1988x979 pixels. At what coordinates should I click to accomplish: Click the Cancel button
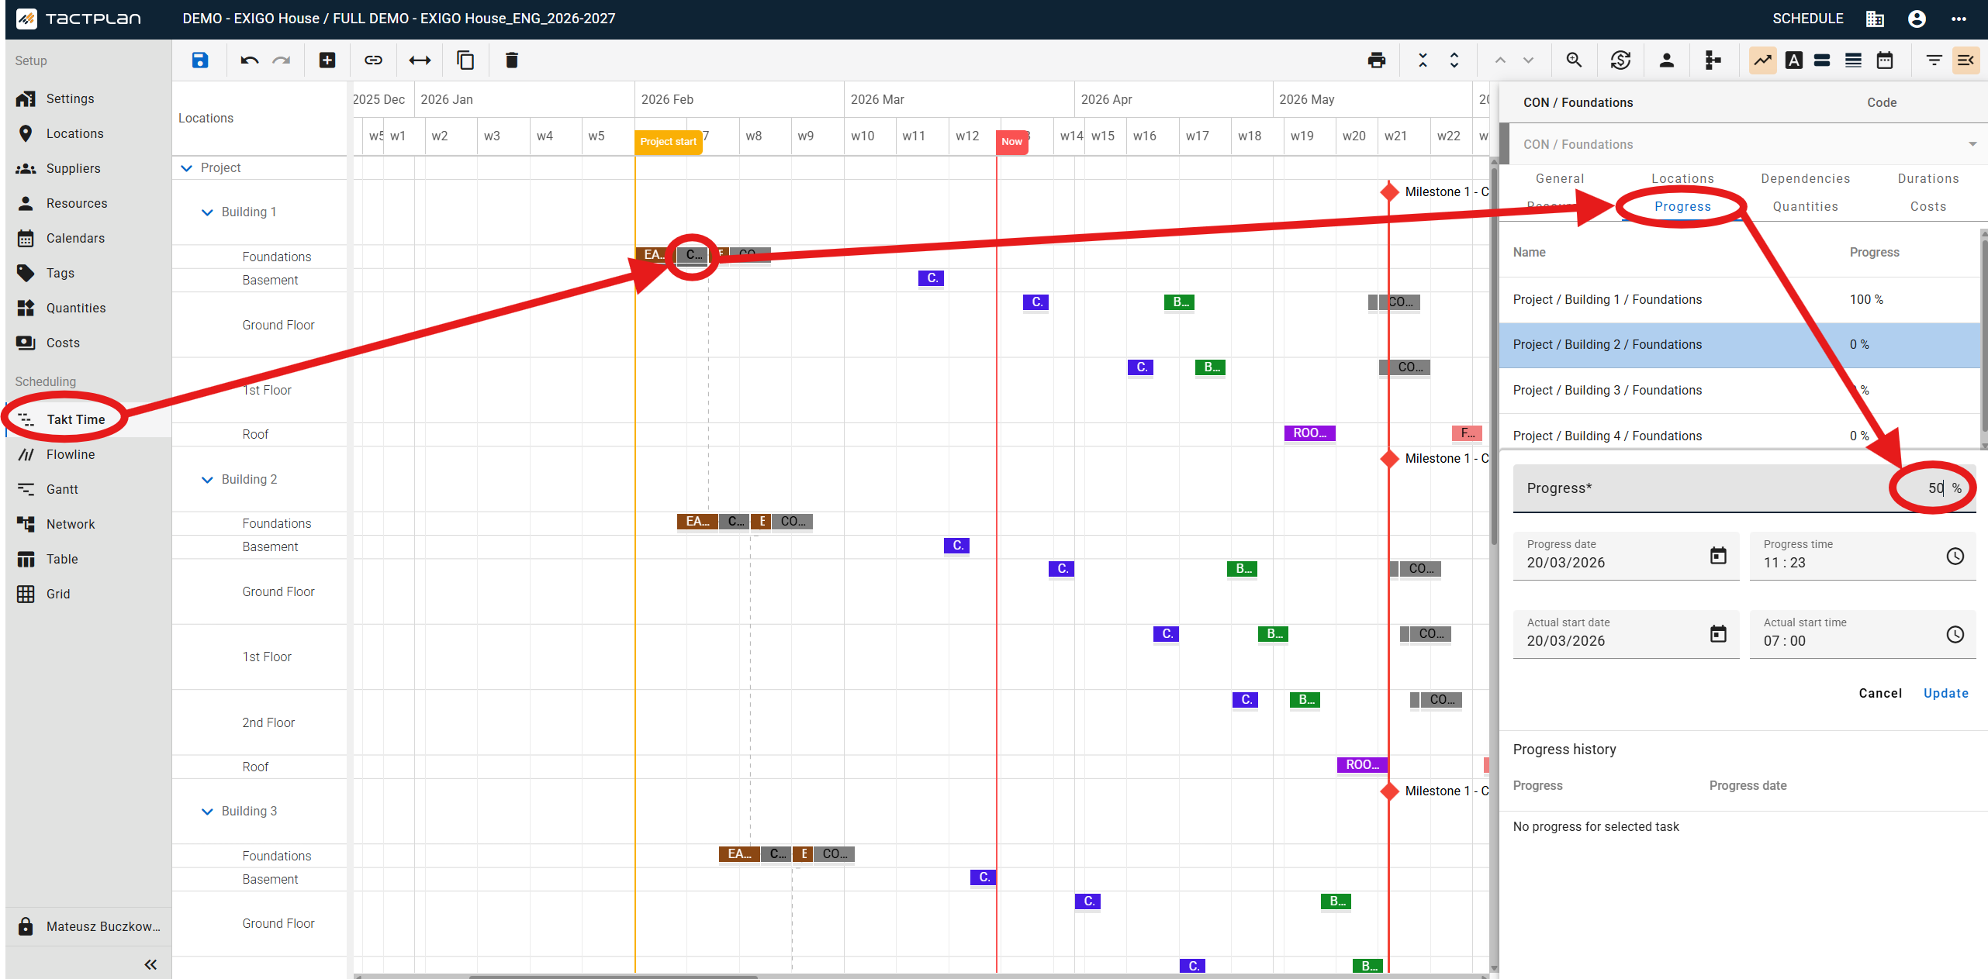click(1880, 693)
